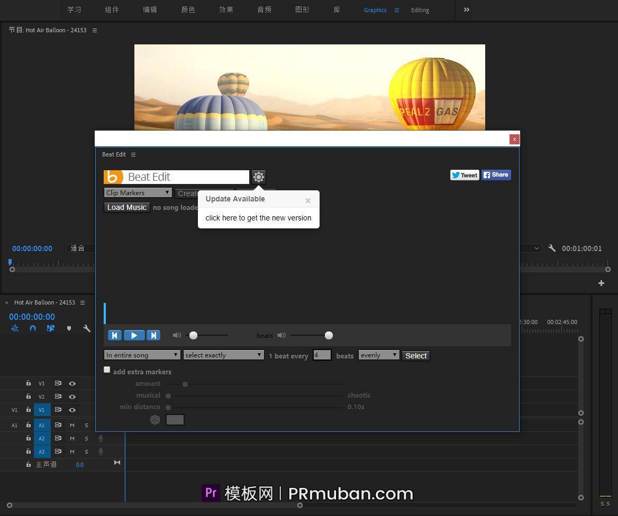618x516 pixels.
Task: Click the beats volume slider handle
Action: pyautogui.click(x=329, y=335)
